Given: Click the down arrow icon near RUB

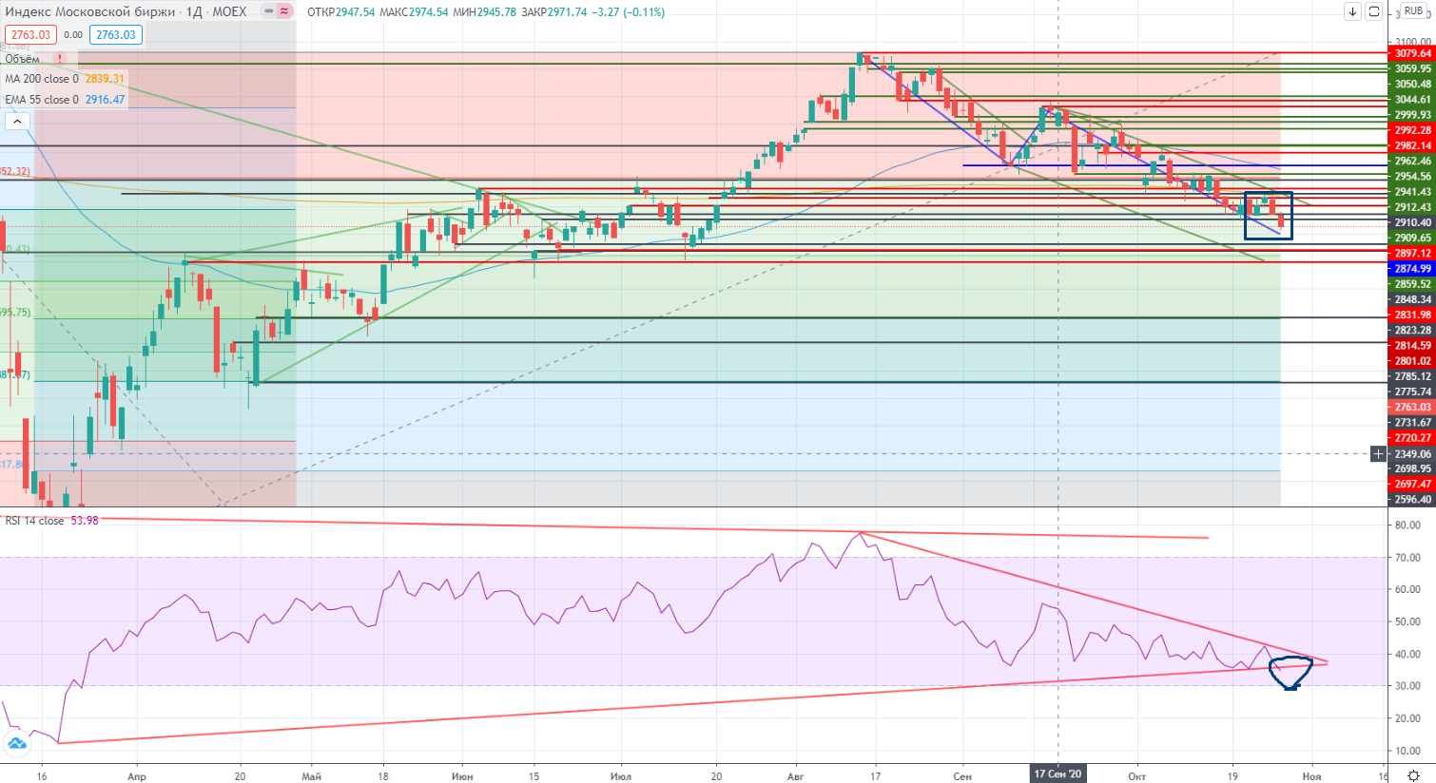Looking at the screenshot, I should 1352,11.
